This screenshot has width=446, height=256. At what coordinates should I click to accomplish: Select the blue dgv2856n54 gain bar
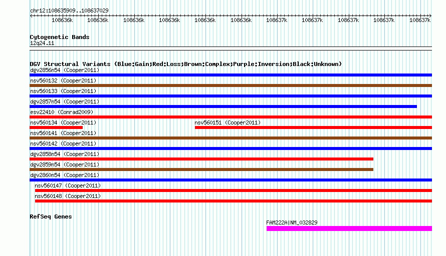(231, 75)
